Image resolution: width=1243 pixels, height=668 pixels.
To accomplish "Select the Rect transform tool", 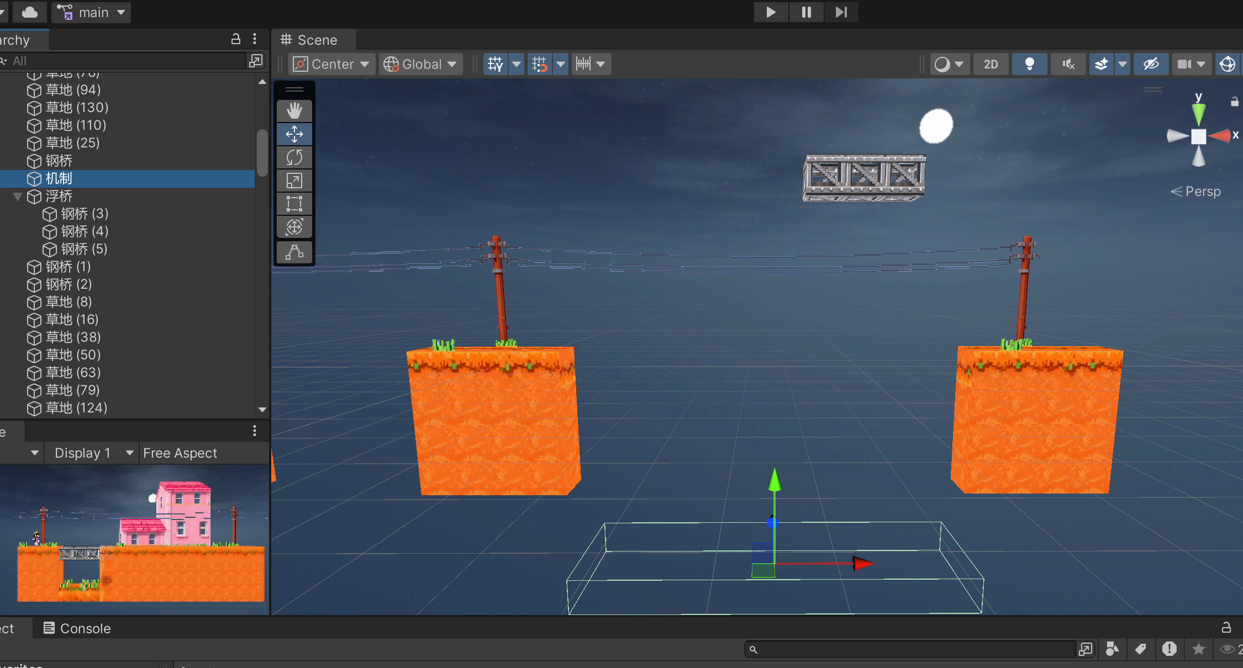I will click(294, 204).
